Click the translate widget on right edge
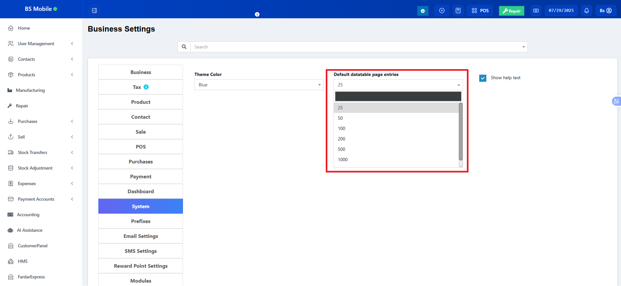Viewport: 621px width, 286px height. pyautogui.click(x=616, y=101)
